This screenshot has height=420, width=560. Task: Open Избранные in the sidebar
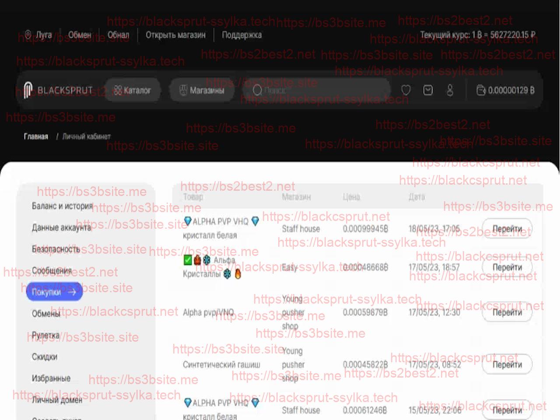tap(51, 378)
